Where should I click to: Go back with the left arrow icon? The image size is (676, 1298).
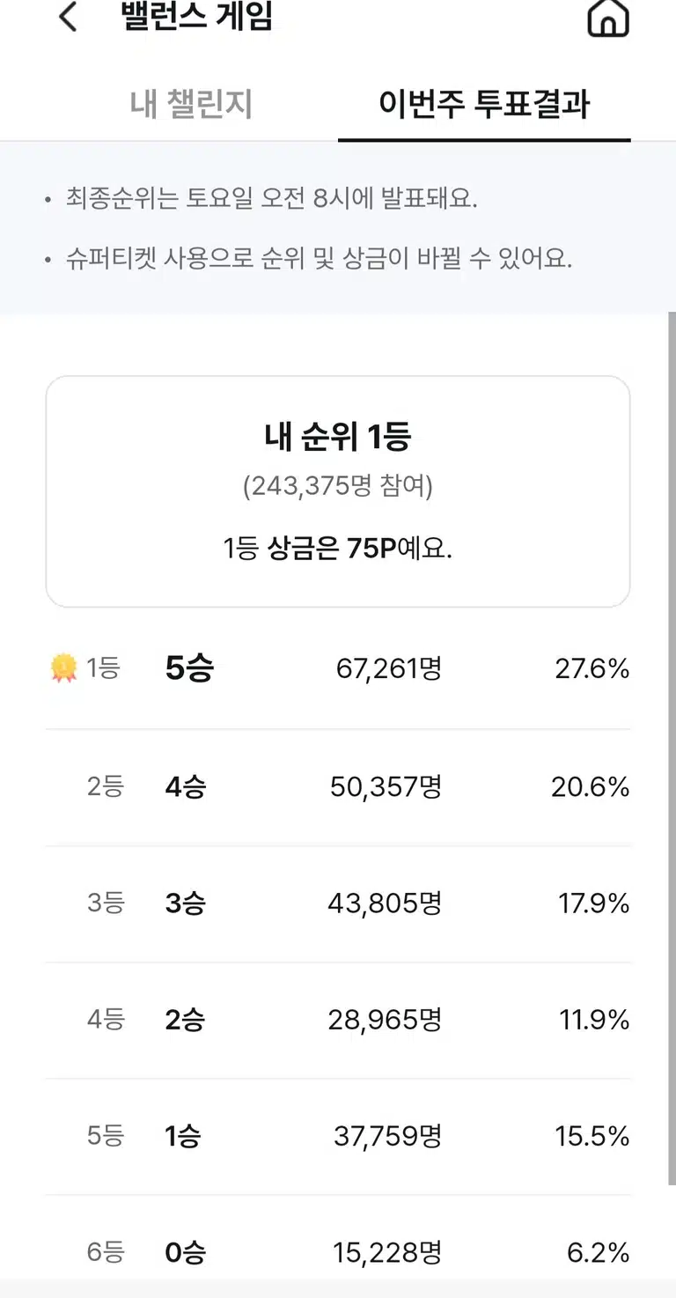click(68, 17)
